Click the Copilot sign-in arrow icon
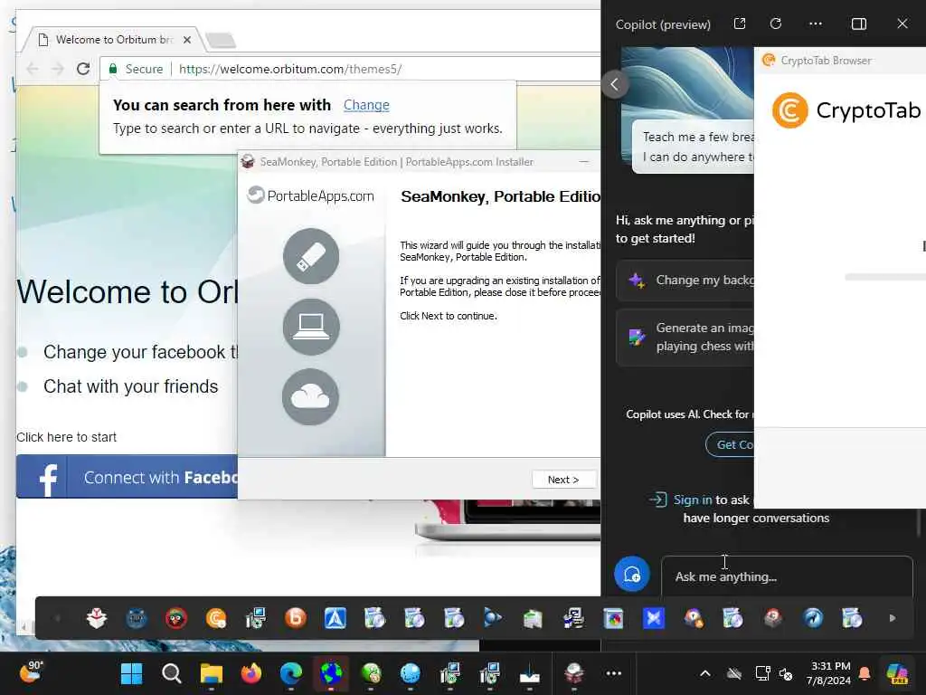 (658, 500)
